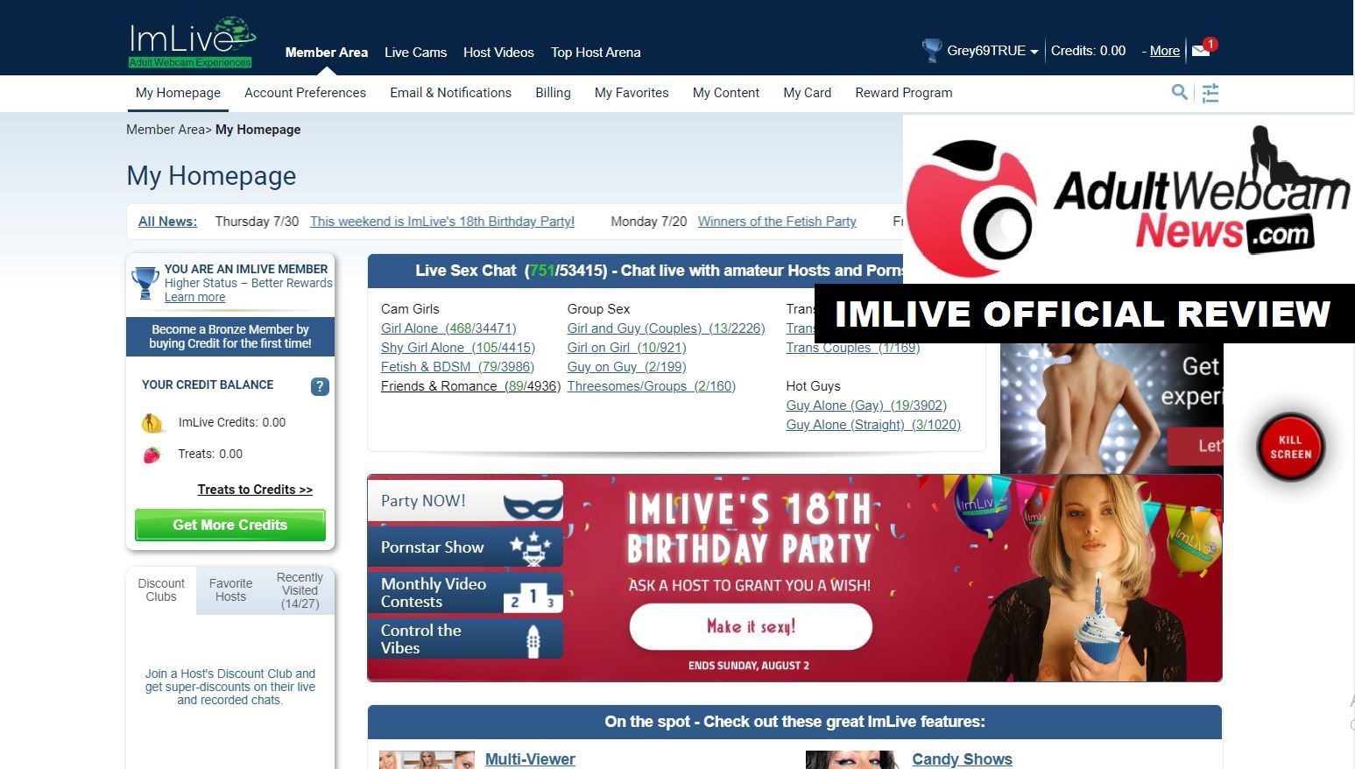Open the Candy Shows feature link
1355x769 pixels.
click(x=962, y=759)
